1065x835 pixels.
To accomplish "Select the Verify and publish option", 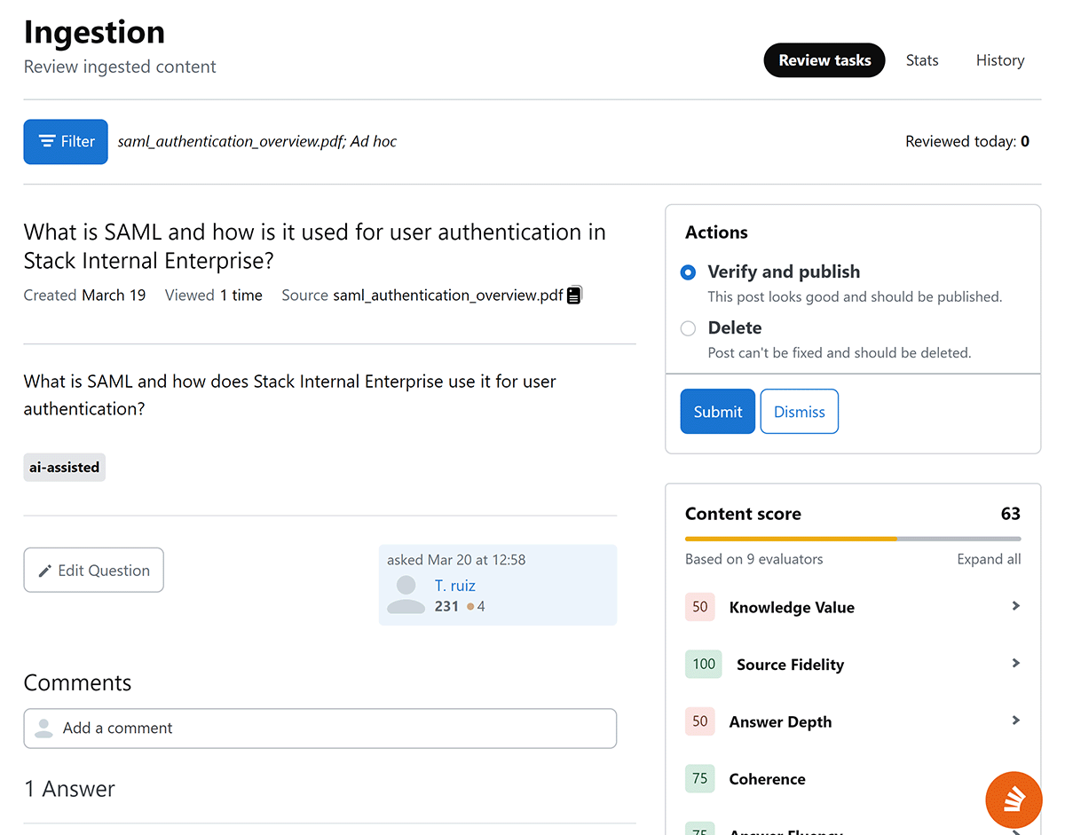I will (x=688, y=272).
